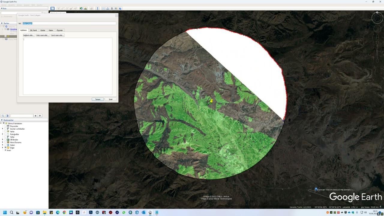
Task: Click the magnifier icon below Yerler panel
Action: coord(3,115)
